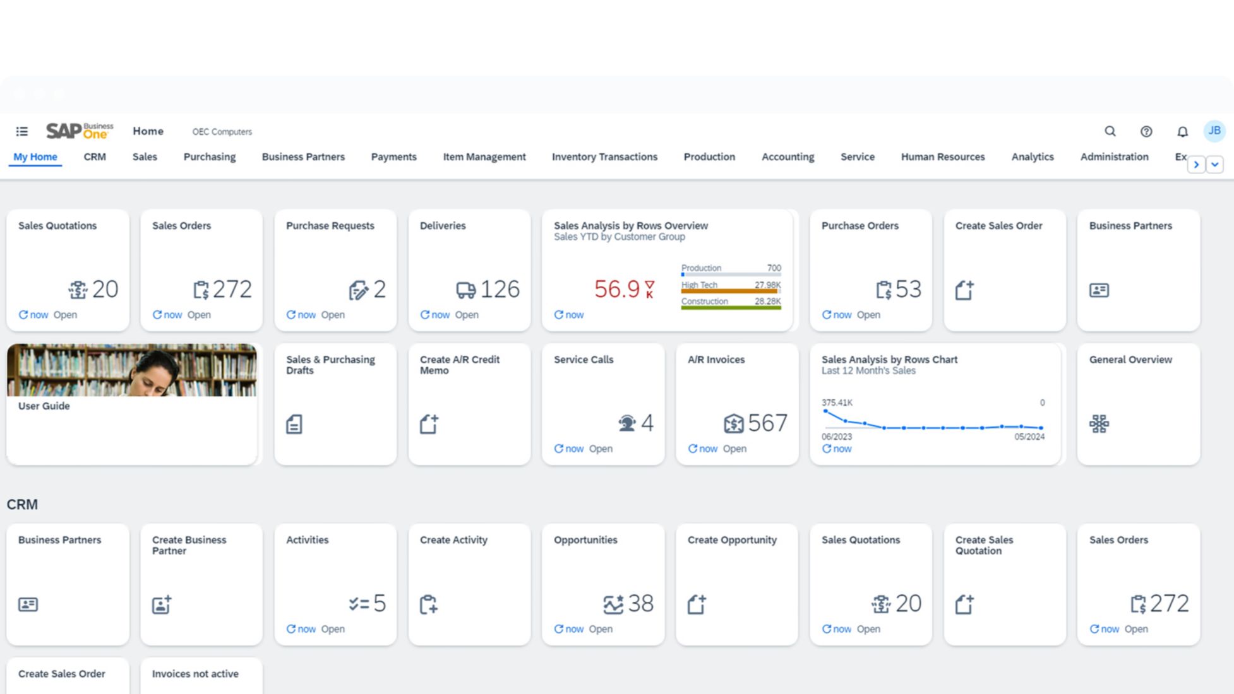Screen dimensions: 1234x694
Task: Select the Item Management tab
Action: pyautogui.click(x=484, y=156)
